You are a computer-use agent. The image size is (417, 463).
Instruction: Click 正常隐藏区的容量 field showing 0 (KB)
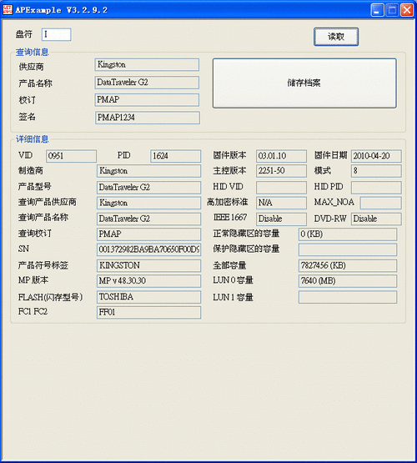[348, 234]
